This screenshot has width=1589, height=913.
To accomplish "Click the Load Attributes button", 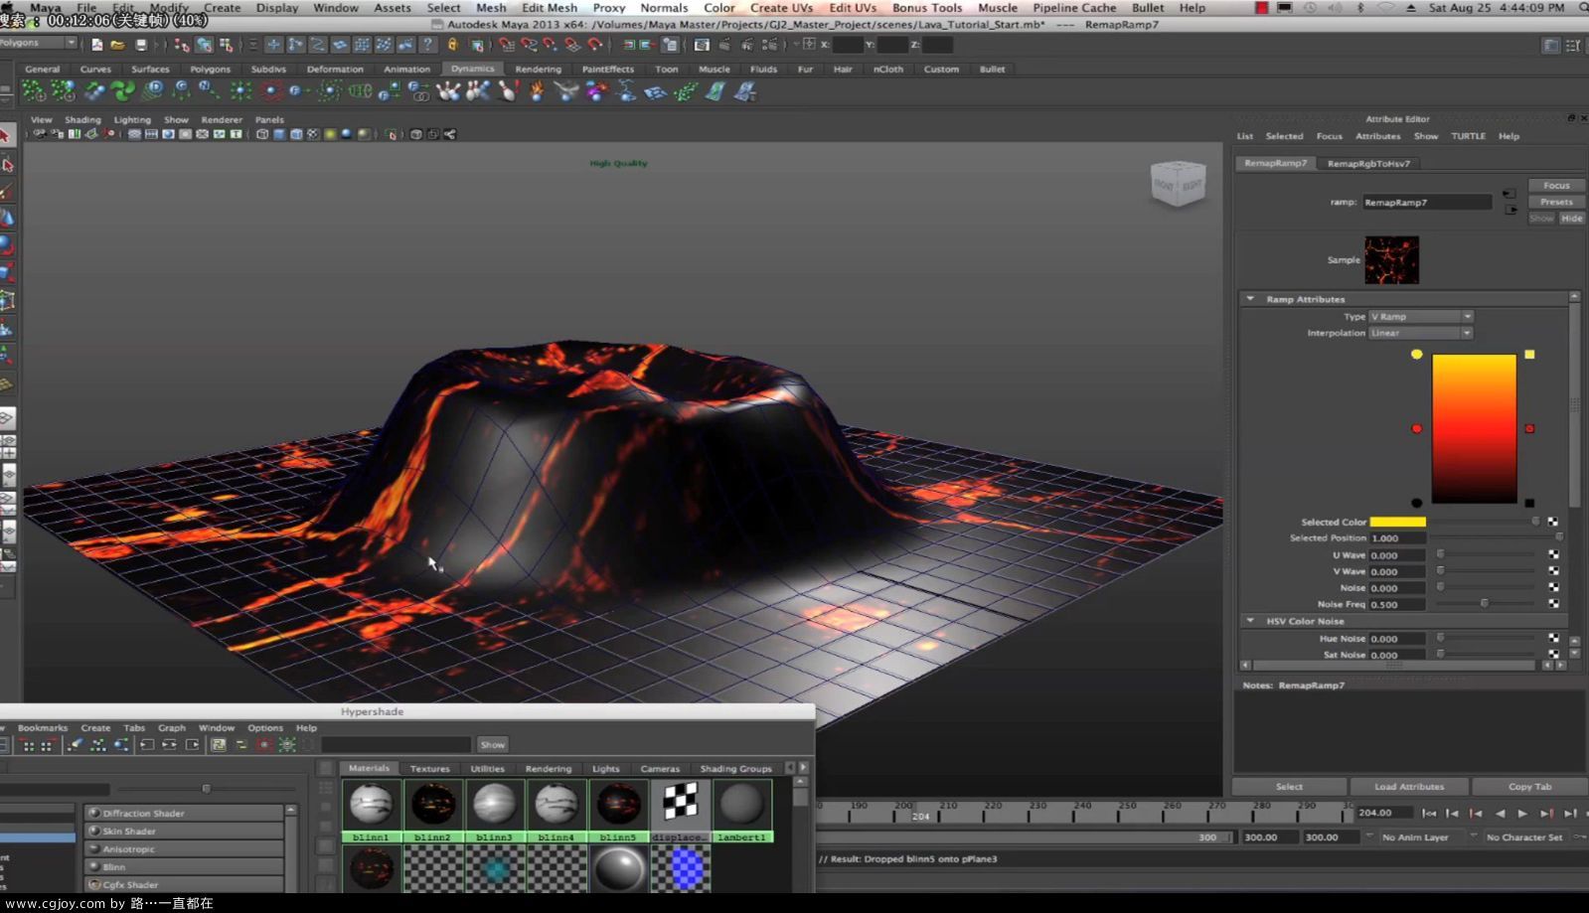I will click(1409, 787).
